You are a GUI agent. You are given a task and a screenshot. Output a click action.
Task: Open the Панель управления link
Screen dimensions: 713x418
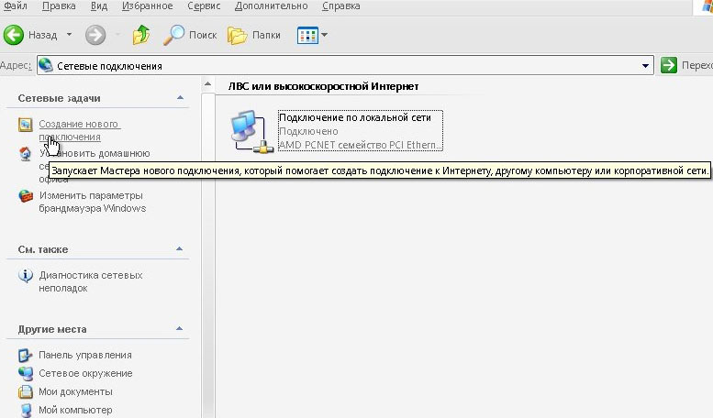click(84, 355)
